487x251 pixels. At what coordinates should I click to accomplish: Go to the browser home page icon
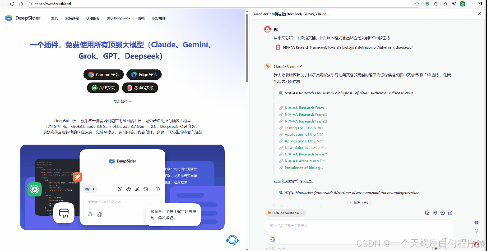pos(20,4)
